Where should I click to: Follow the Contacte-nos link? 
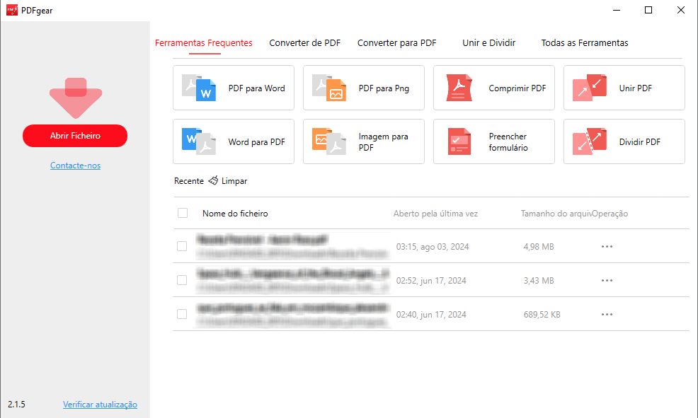coord(75,166)
